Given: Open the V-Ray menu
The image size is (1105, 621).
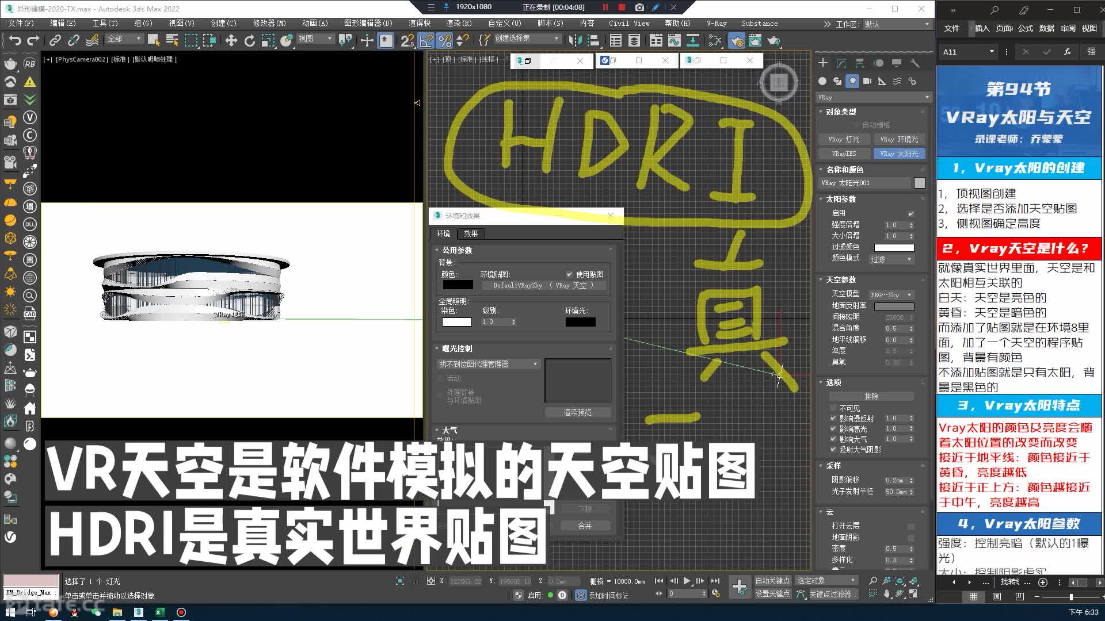Looking at the screenshot, I should tap(717, 24).
